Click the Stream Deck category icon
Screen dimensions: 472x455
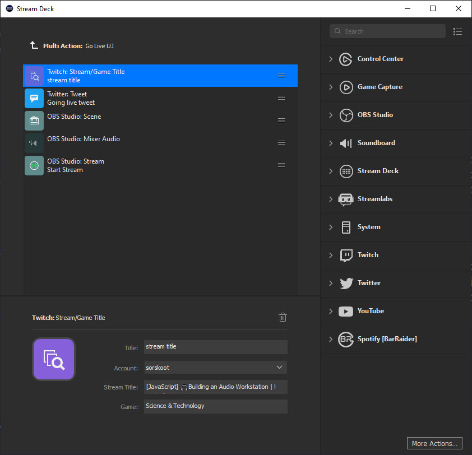pyautogui.click(x=346, y=171)
